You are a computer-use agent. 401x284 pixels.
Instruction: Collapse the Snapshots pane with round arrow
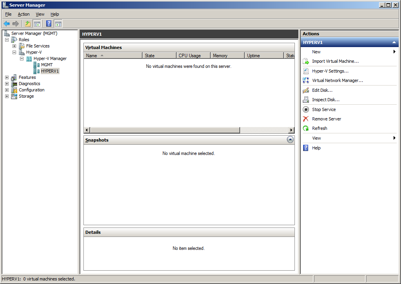coord(290,140)
